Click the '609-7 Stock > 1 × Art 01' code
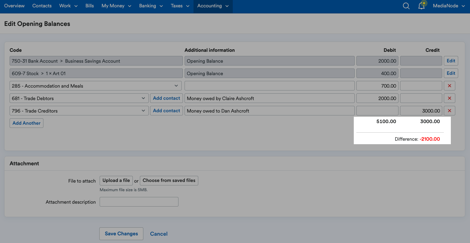 click(95, 73)
